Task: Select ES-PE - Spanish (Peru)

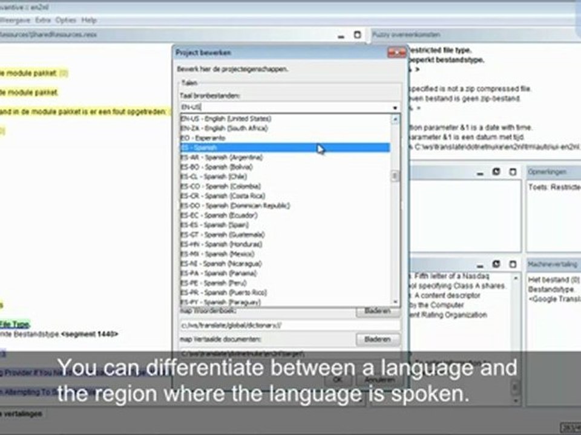Action: pos(284,283)
